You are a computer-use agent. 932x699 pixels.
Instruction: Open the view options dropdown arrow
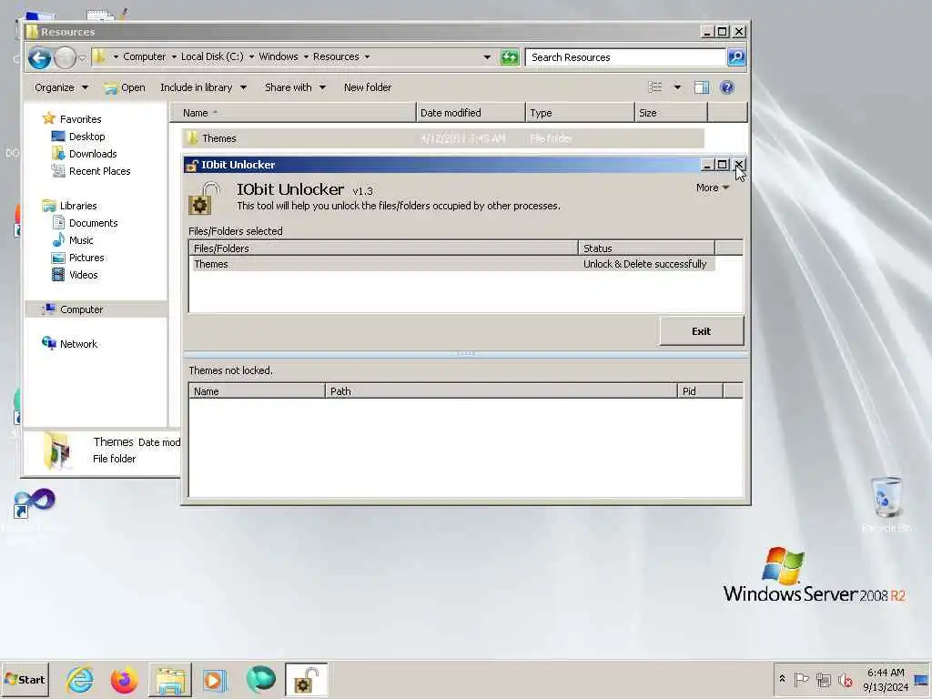[x=677, y=87]
